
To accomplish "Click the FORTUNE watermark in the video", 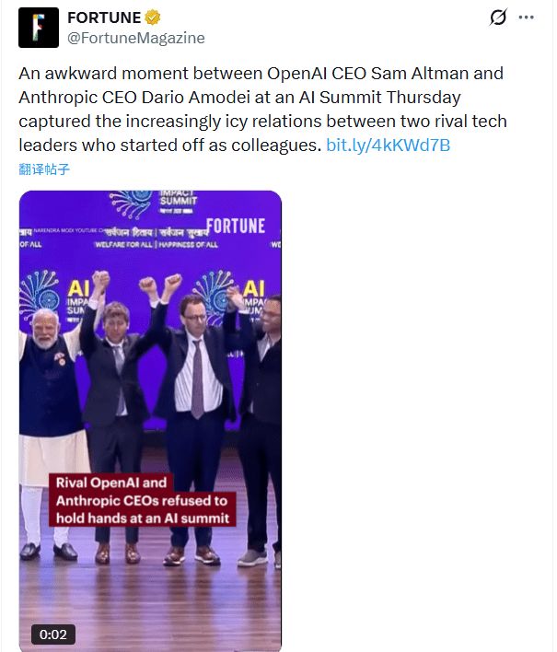I will pyautogui.click(x=236, y=226).
